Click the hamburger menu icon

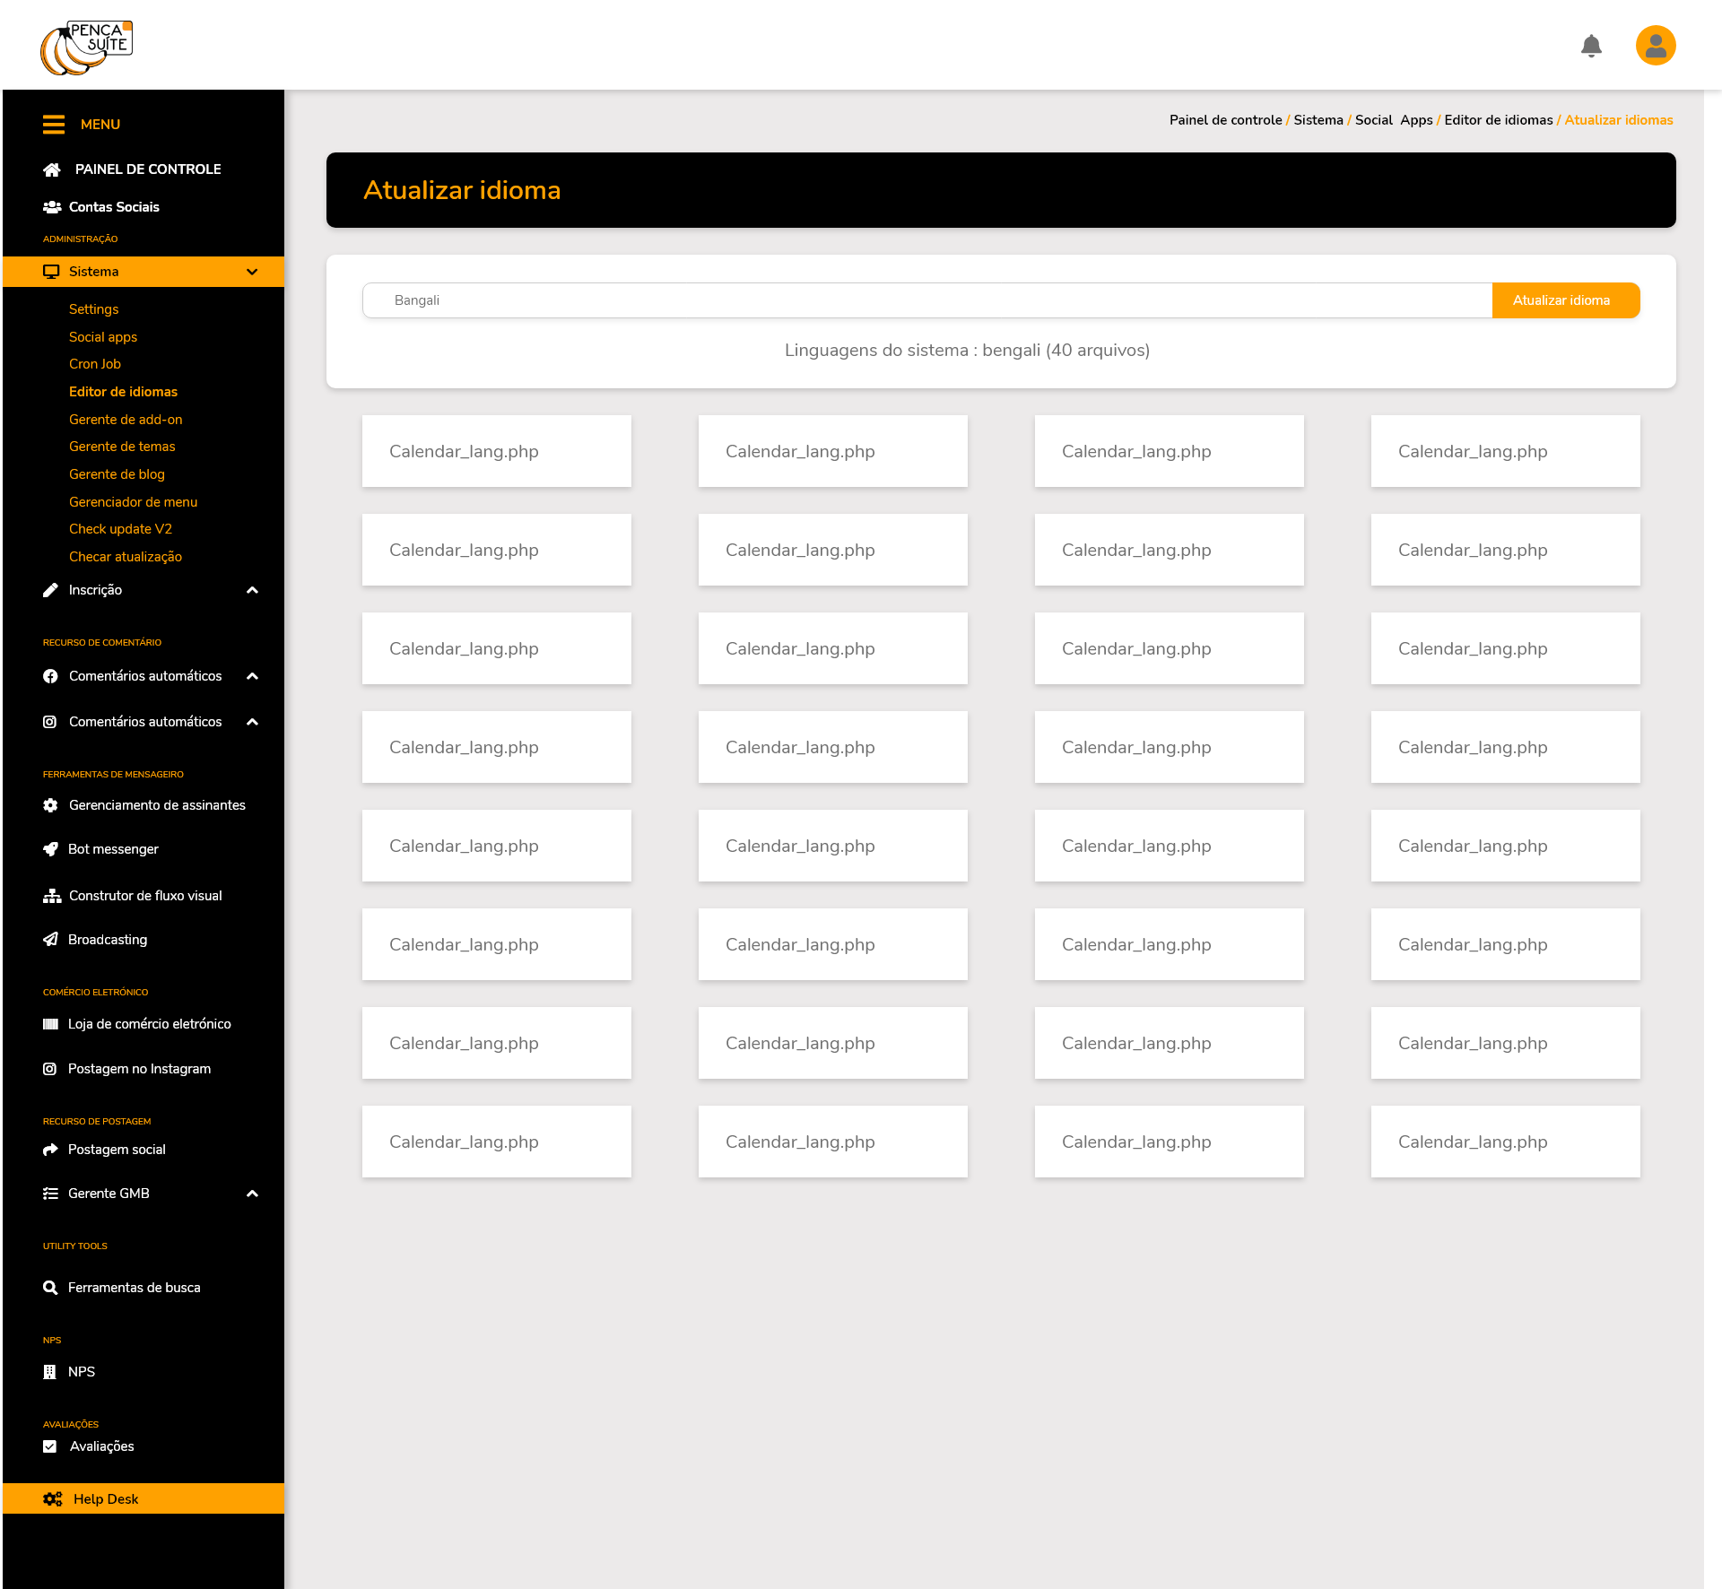54,125
